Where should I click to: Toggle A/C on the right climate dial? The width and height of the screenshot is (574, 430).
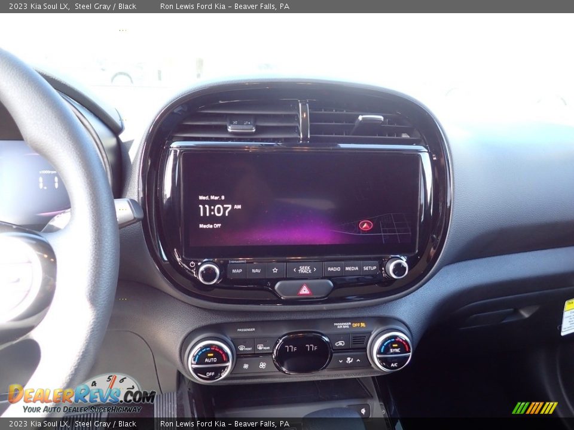coord(394,364)
